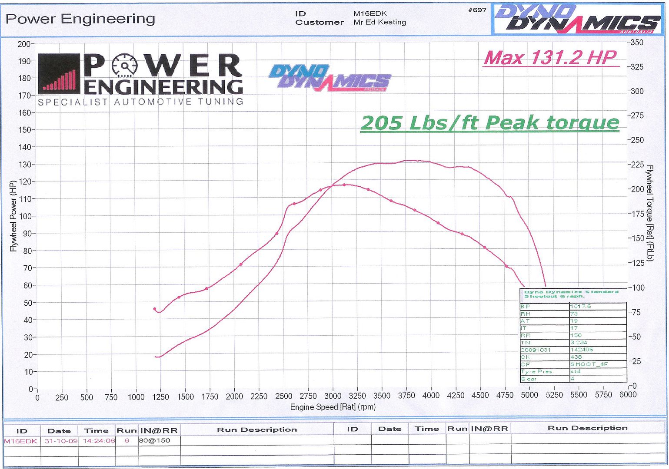Viewport: 669px width, 469px height.
Task: Select the AT value '19' in the shootout box
Action: point(574,321)
